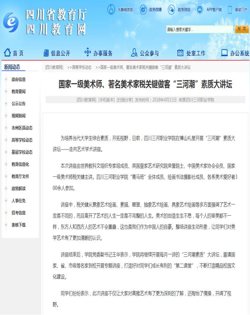Screen dimensions: 250x315
Task: Click the 无障碍浏览 accessibility icon
Action: coord(111,9)
